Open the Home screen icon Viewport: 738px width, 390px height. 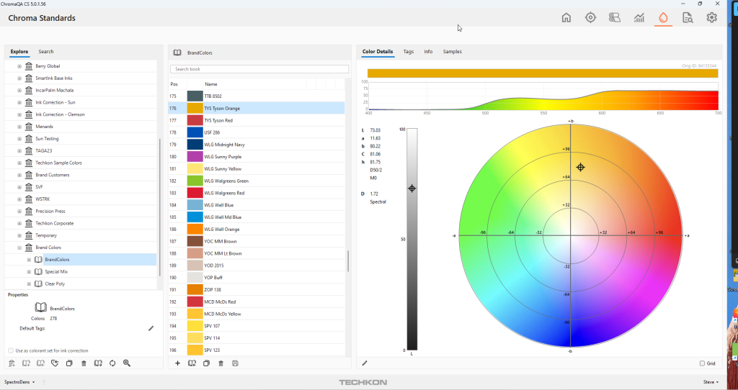click(566, 18)
